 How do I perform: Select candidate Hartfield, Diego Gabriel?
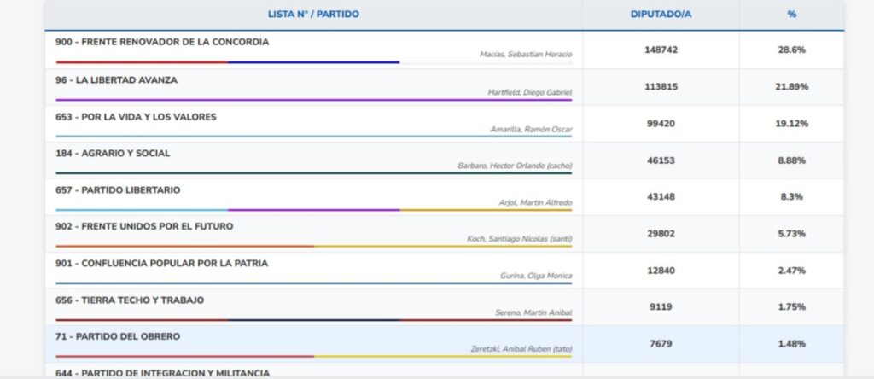coord(529,92)
